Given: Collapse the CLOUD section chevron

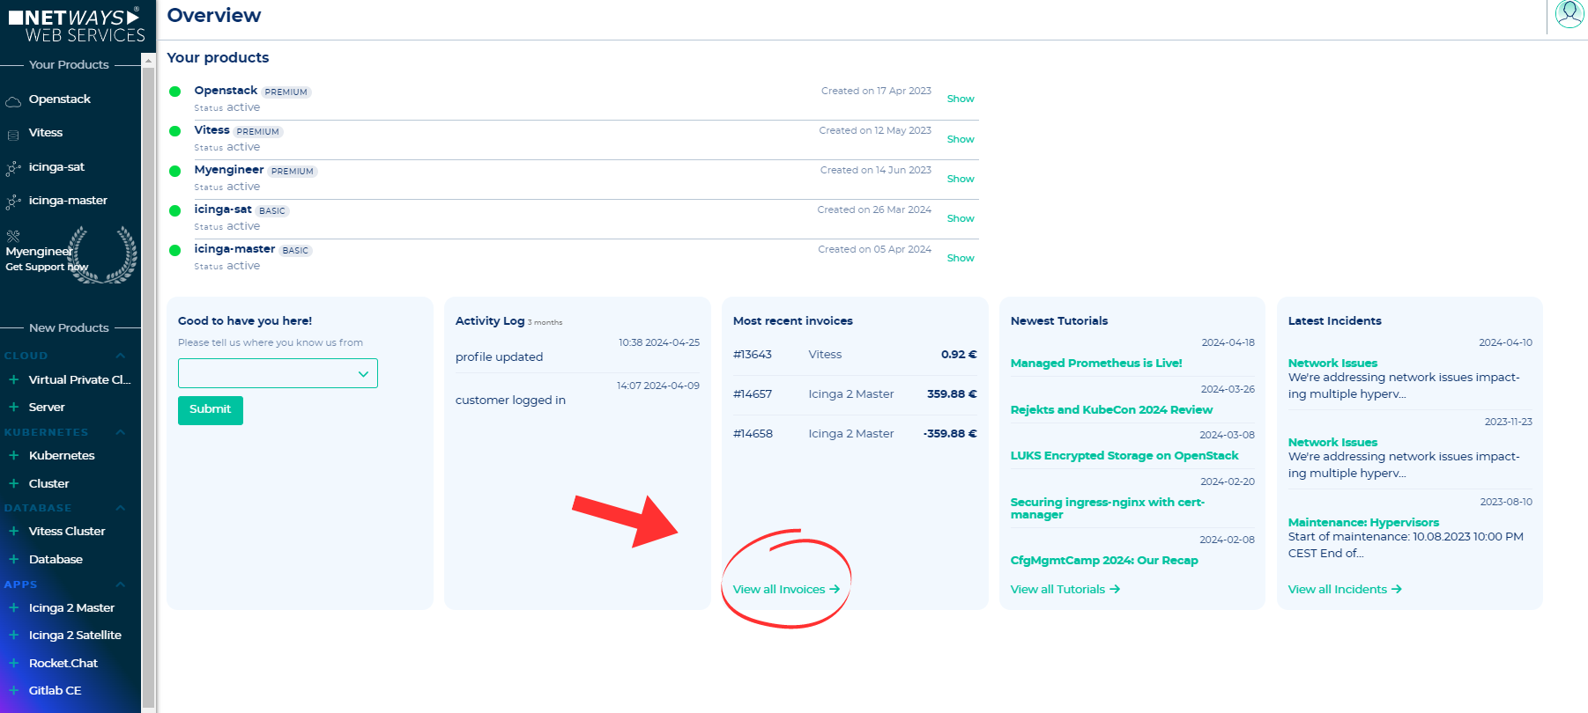Looking at the screenshot, I should coord(121,356).
